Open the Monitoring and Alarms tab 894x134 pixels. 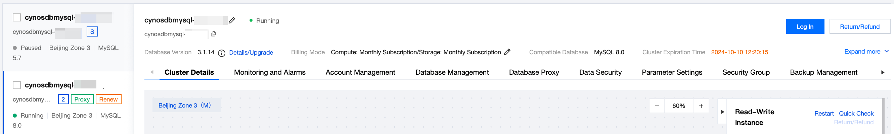tap(270, 72)
